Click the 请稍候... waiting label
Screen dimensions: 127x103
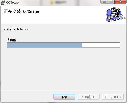[x=13, y=40]
